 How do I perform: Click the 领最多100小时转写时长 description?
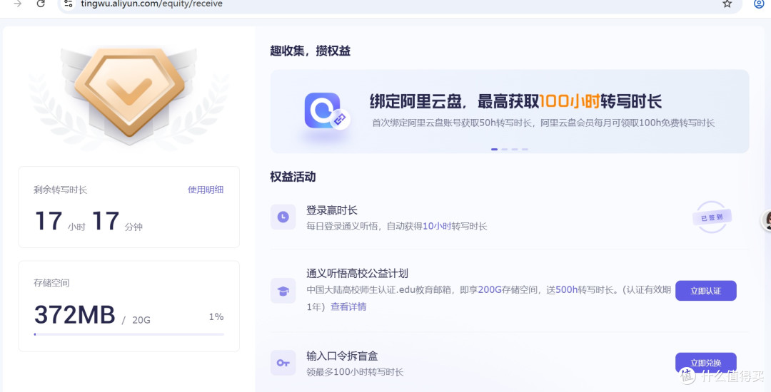point(355,372)
